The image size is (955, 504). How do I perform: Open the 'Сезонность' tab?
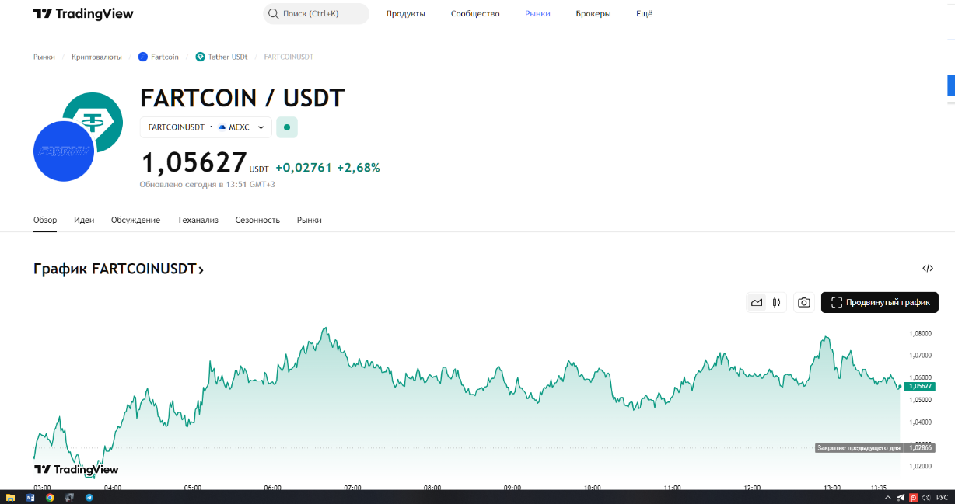click(257, 220)
